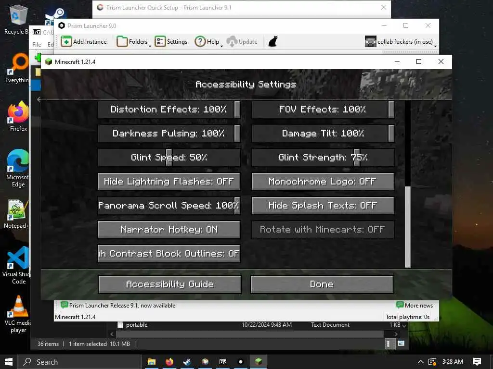This screenshot has height=369, width=493.
Task: Expand the Help dropdown arrow
Action: [x=221, y=46]
